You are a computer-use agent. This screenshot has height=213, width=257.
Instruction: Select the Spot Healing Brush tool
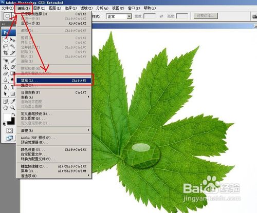point(6,61)
